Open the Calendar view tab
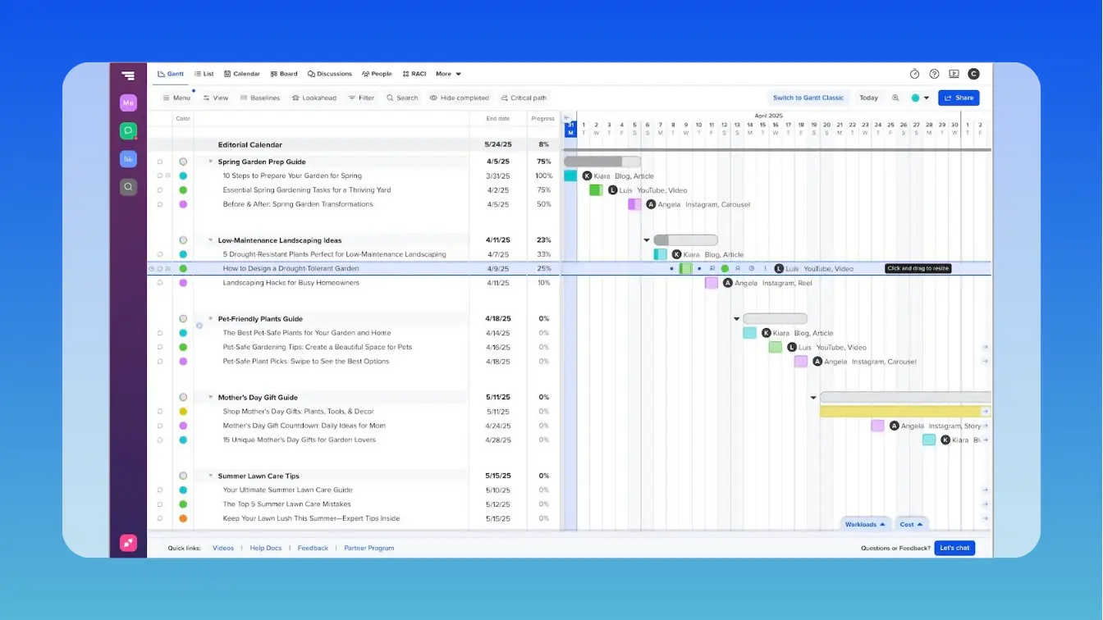The width and height of the screenshot is (1103, 620). (241, 73)
